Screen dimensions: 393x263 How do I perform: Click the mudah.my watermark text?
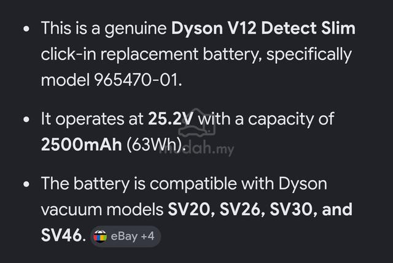[196, 148]
